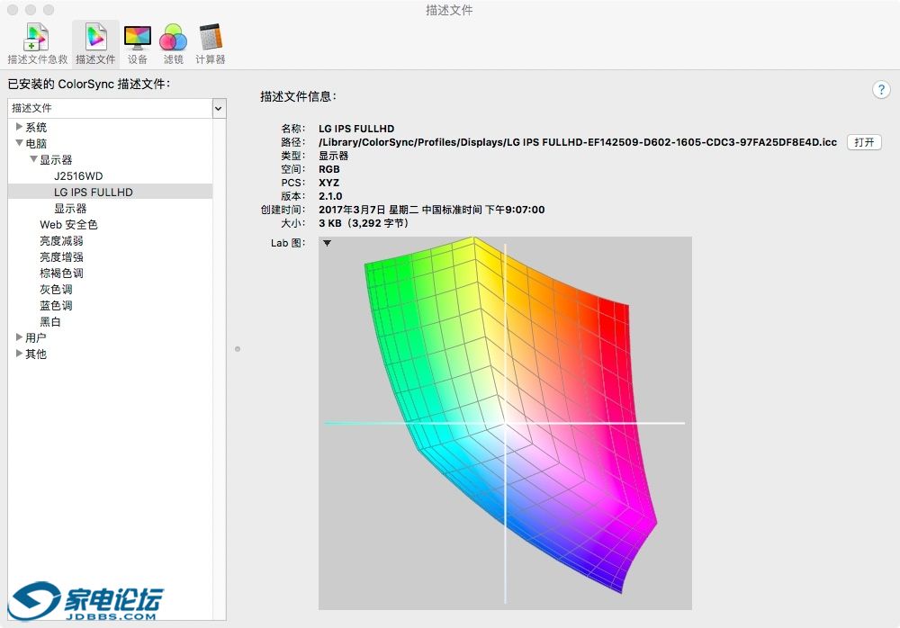The height and width of the screenshot is (628, 900).
Task: Select the Web 安全色 profile
Action: (68, 225)
